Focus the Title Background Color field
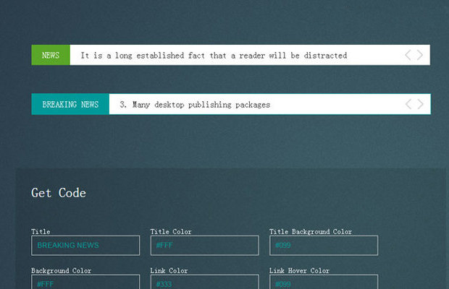 (324, 246)
